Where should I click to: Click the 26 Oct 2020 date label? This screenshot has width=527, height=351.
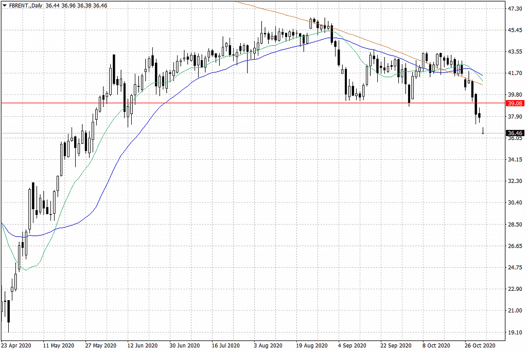[480, 345]
